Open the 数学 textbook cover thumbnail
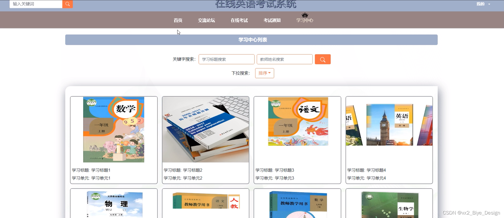 tap(114, 130)
